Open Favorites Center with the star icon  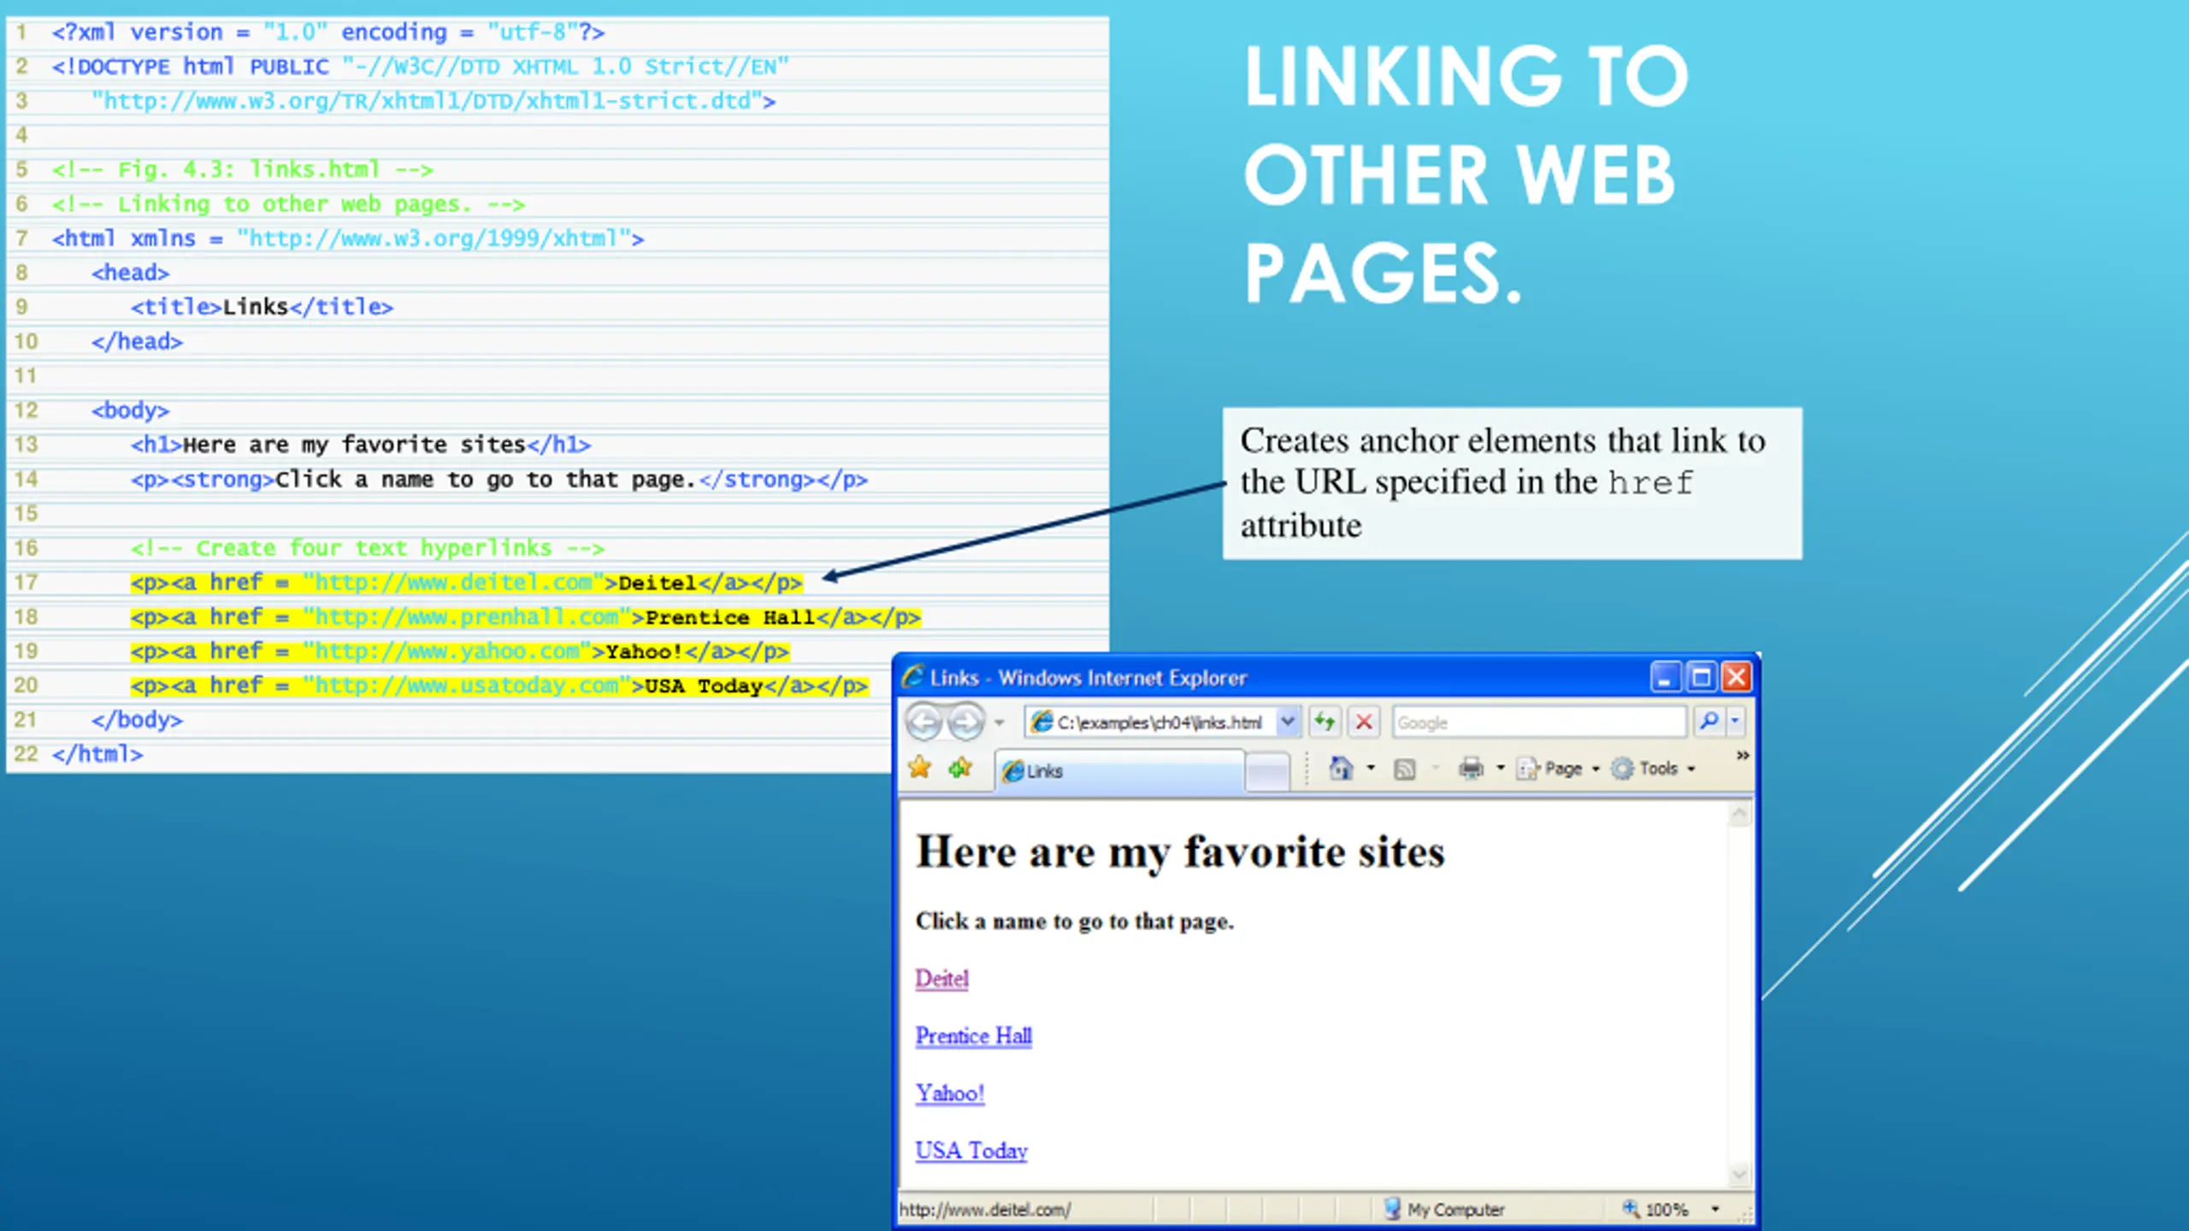pyautogui.click(x=920, y=768)
